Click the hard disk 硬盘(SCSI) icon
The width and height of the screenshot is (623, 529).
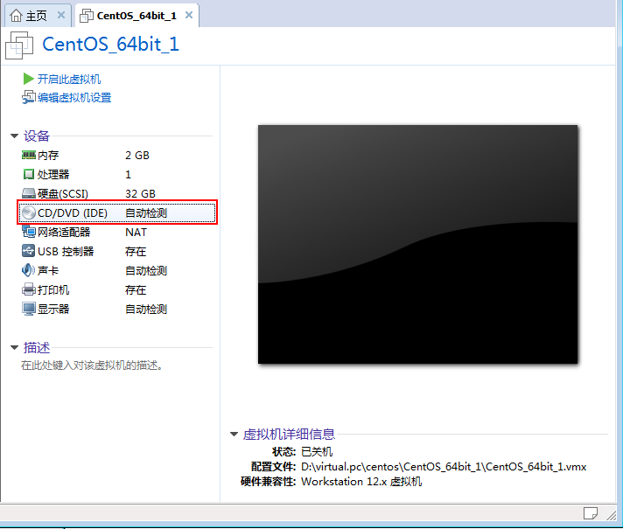point(29,193)
